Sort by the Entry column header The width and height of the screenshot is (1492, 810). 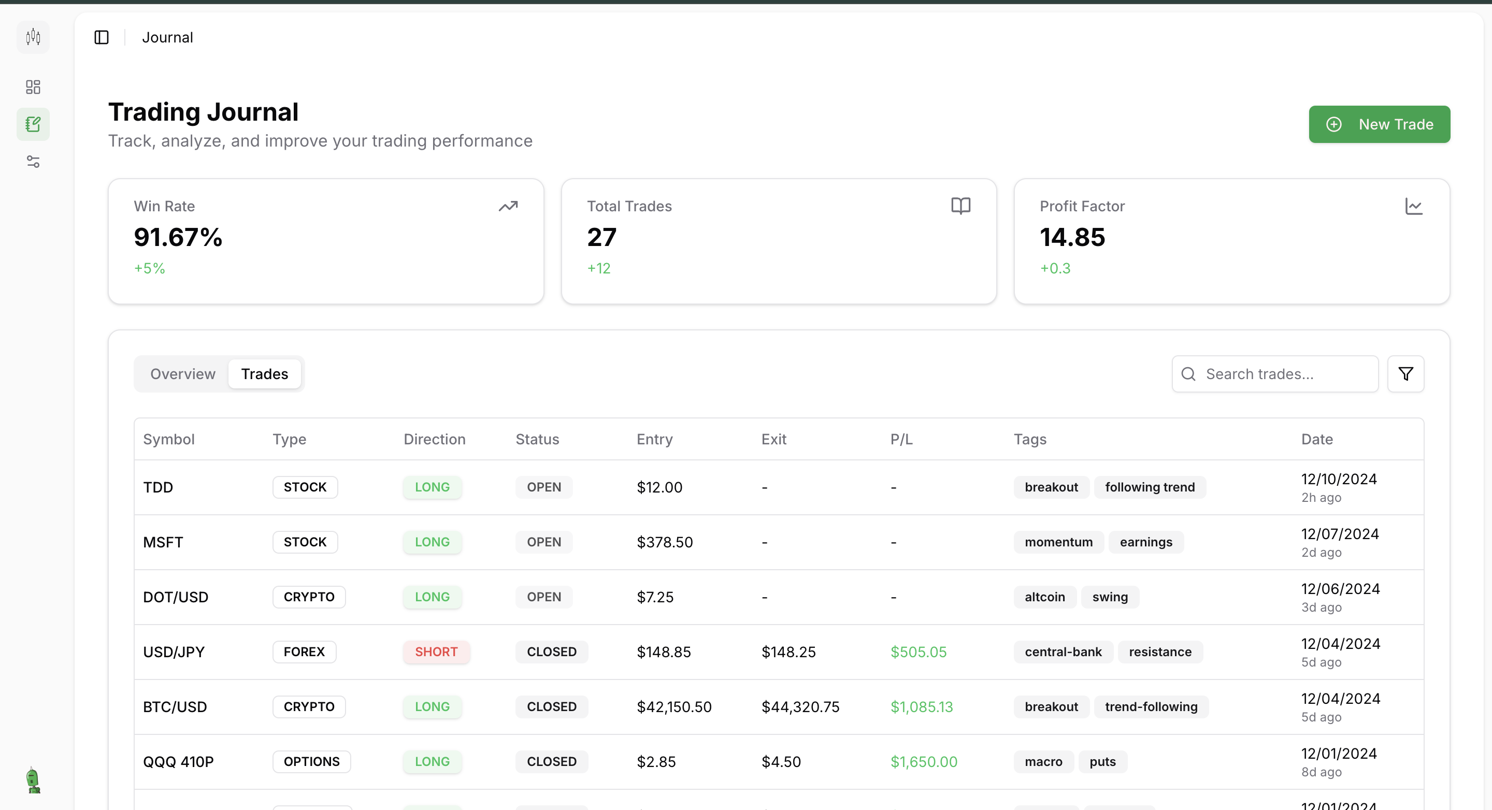pos(654,440)
